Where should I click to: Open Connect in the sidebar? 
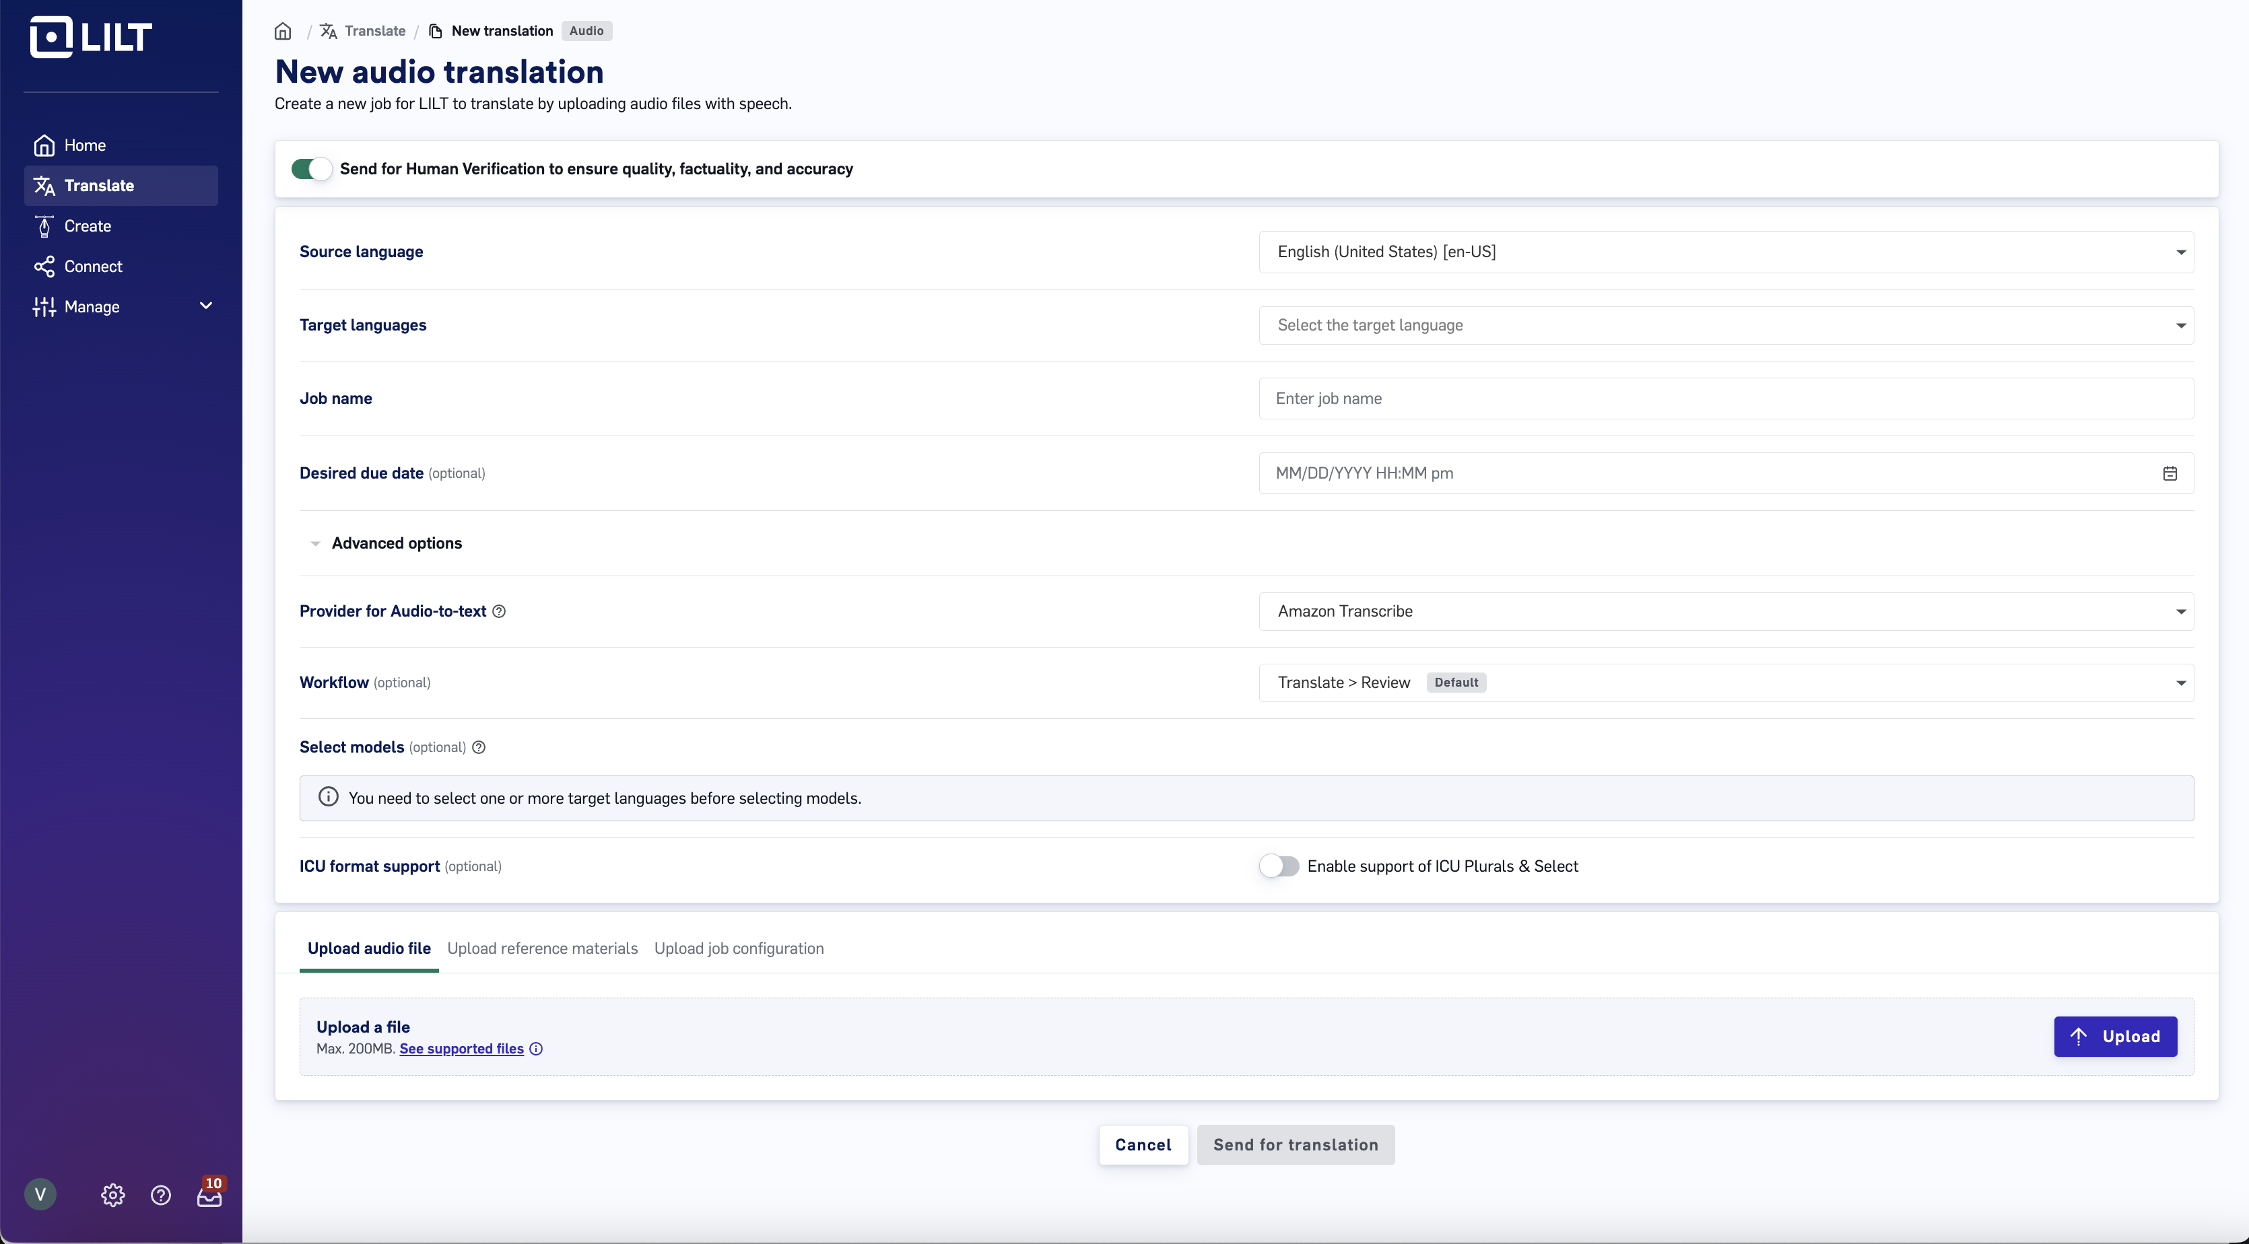tap(121, 267)
